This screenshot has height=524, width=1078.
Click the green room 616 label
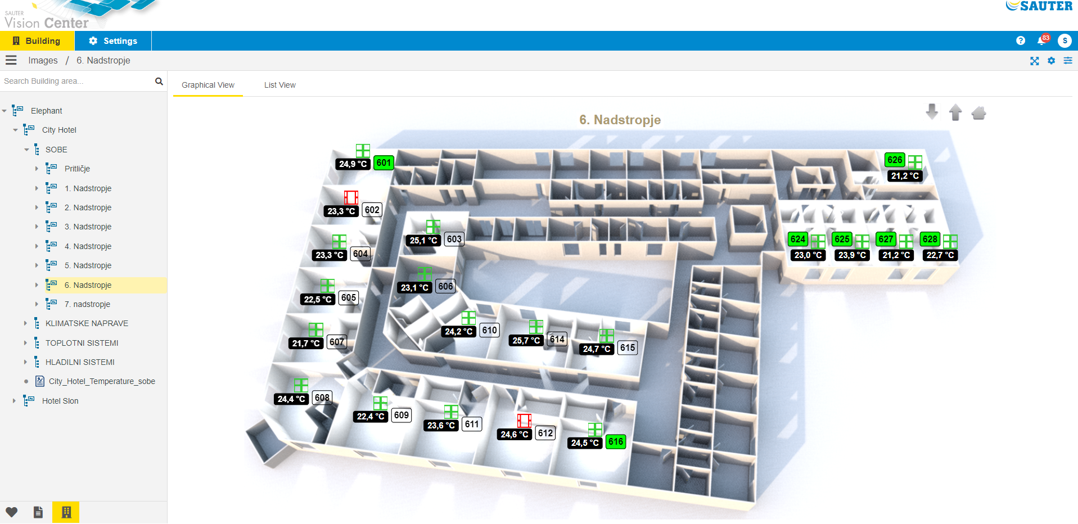coord(616,442)
